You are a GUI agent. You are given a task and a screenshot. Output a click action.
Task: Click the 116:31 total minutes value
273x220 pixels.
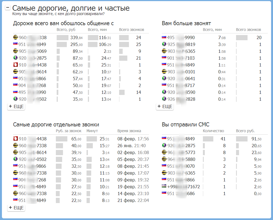pyautogui.click(x=105, y=37)
